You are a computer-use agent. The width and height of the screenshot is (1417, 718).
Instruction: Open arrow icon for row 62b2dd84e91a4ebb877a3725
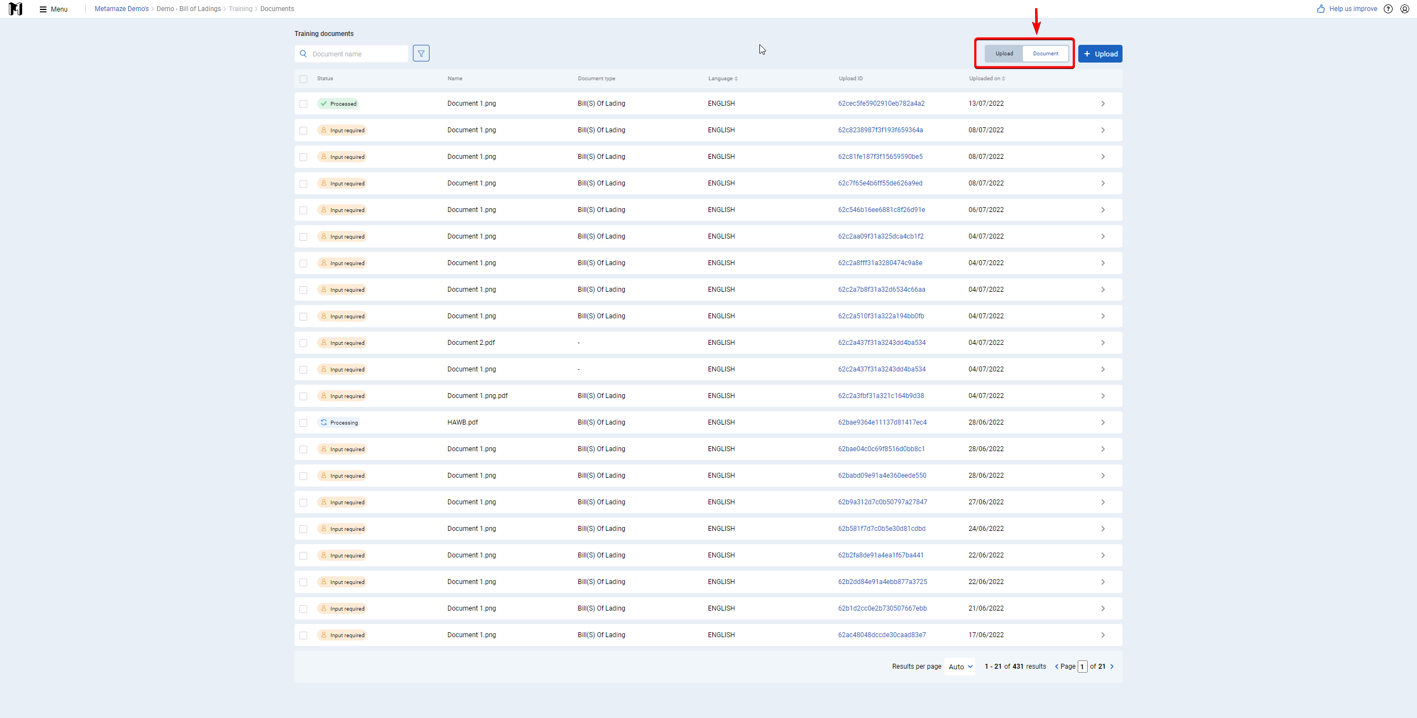(x=1103, y=582)
